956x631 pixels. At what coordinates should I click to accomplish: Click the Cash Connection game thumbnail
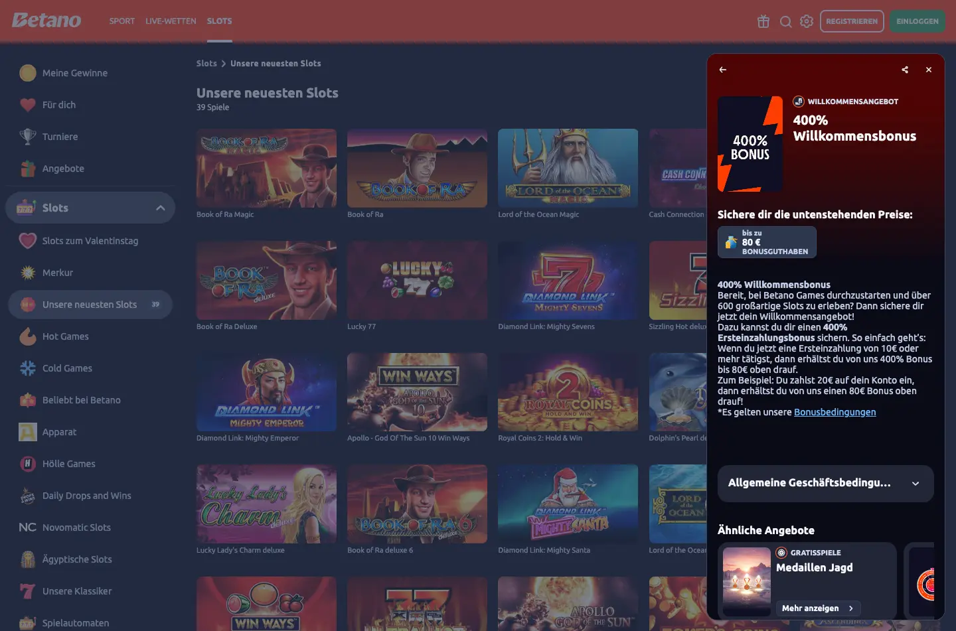678,168
